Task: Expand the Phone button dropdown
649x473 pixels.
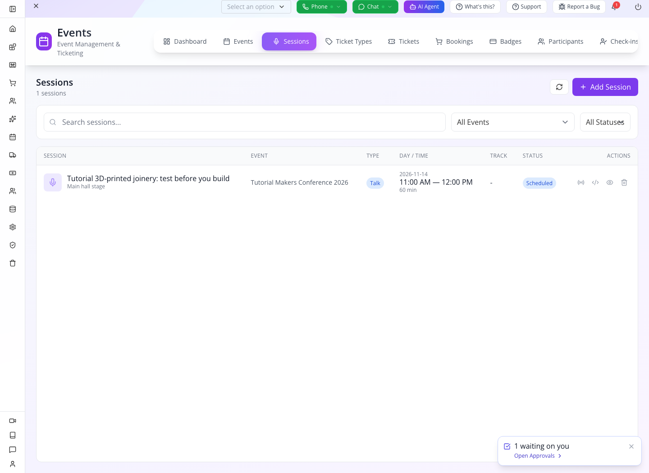Action: pyautogui.click(x=338, y=7)
